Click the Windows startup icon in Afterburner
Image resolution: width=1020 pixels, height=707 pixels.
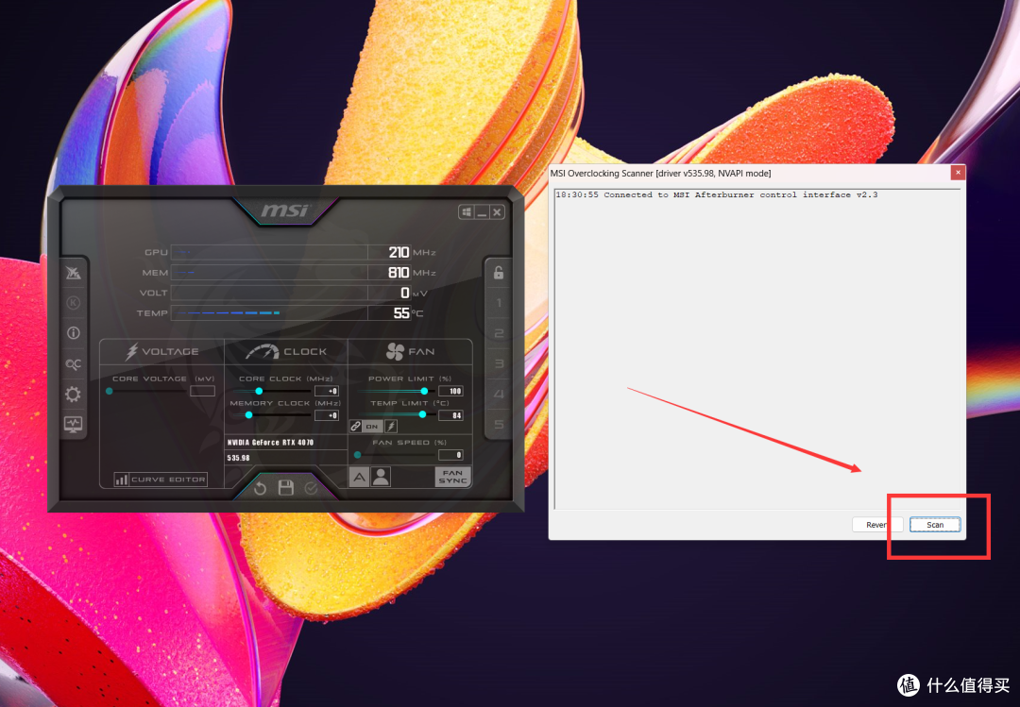click(466, 212)
